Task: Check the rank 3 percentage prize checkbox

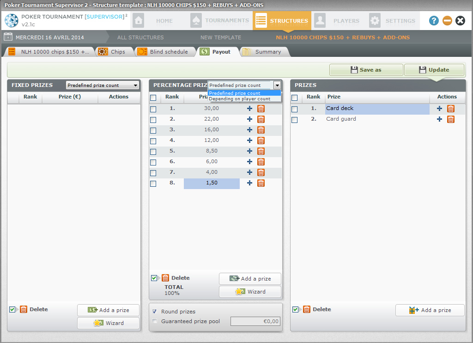Action: click(x=153, y=130)
